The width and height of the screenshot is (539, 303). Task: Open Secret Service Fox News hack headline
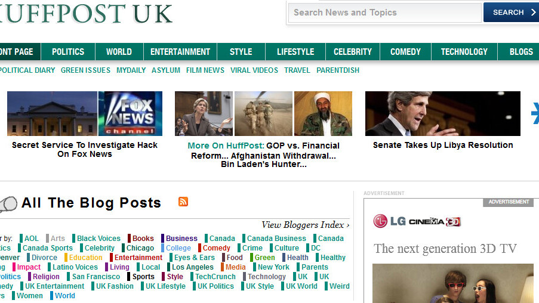tap(85, 149)
